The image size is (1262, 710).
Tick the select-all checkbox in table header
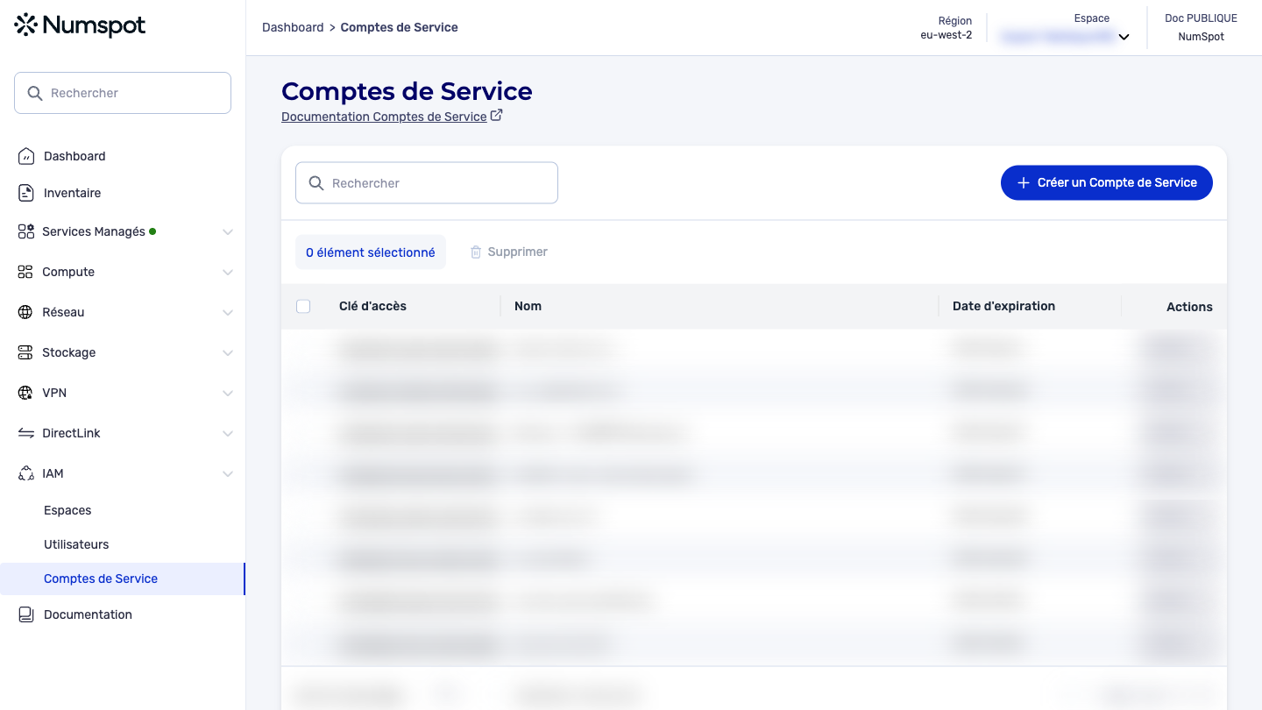point(303,306)
